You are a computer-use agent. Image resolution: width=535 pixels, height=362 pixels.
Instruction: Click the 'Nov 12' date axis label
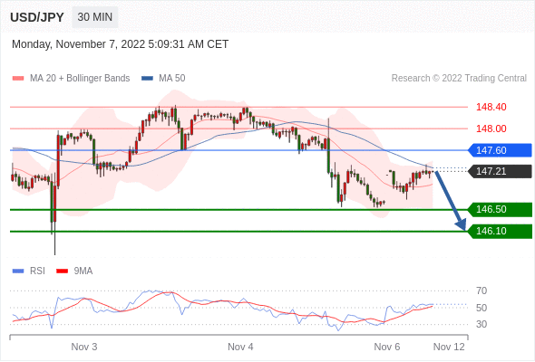click(x=449, y=347)
